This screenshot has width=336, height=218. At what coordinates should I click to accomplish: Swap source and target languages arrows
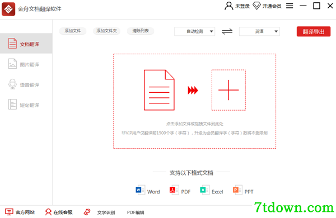point(227,31)
